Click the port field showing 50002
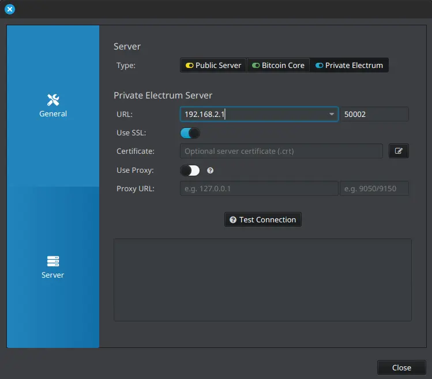Screen dimensions: 432x379 [x=374, y=115]
